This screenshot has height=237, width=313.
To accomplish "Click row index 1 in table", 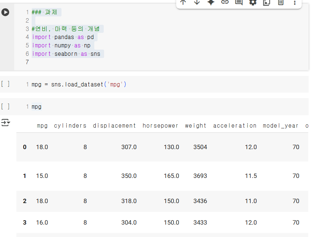I will coord(24,176).
